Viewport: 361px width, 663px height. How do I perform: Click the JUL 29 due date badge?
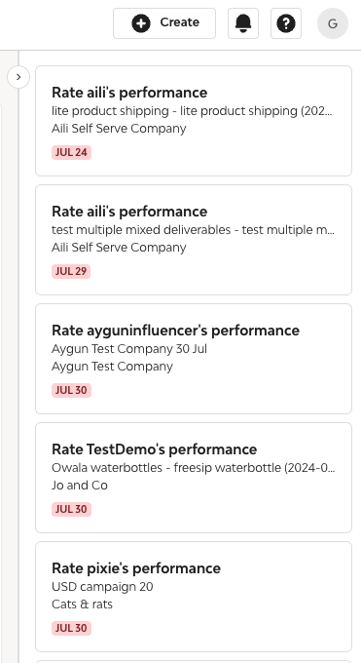click(x=71, y=271)
